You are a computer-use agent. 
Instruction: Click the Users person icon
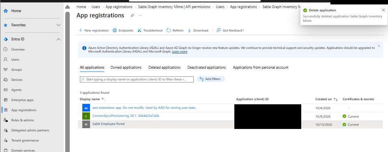point(5,59)
